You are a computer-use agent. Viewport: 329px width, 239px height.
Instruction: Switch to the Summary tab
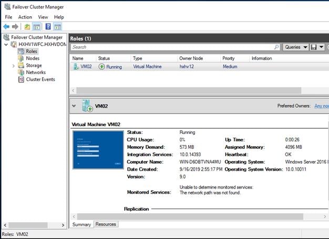click(81, 224)
